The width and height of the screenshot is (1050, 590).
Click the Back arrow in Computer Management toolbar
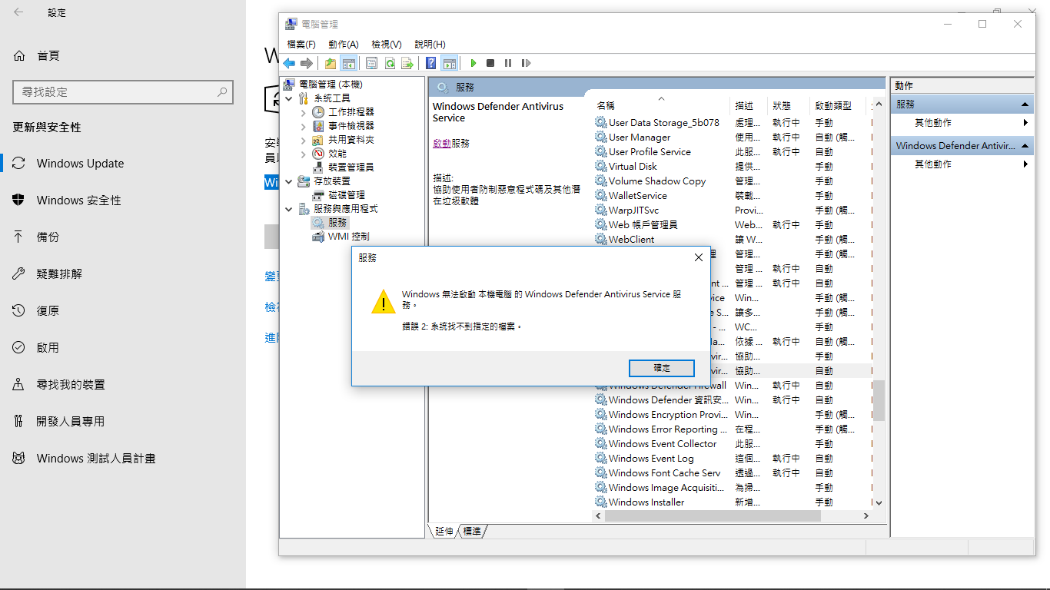(289, 63)
